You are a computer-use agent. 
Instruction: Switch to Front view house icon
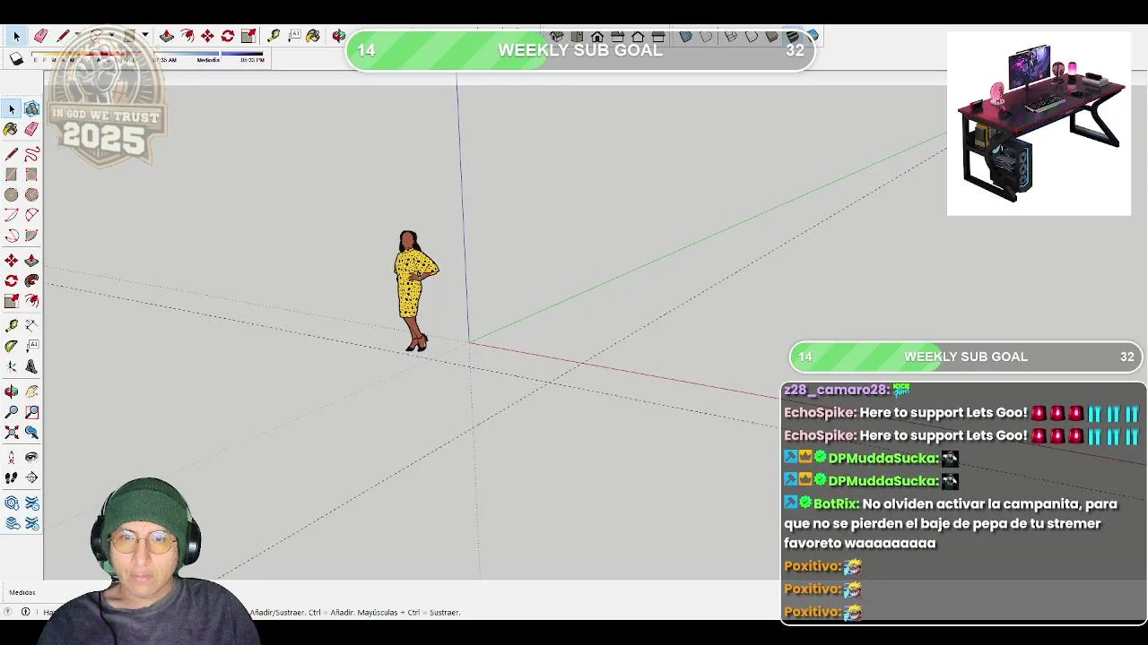[597, 37]
